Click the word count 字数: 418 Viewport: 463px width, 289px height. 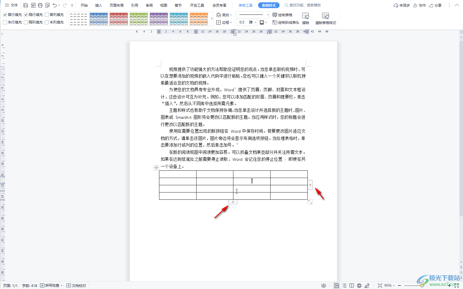coord(30,286)
